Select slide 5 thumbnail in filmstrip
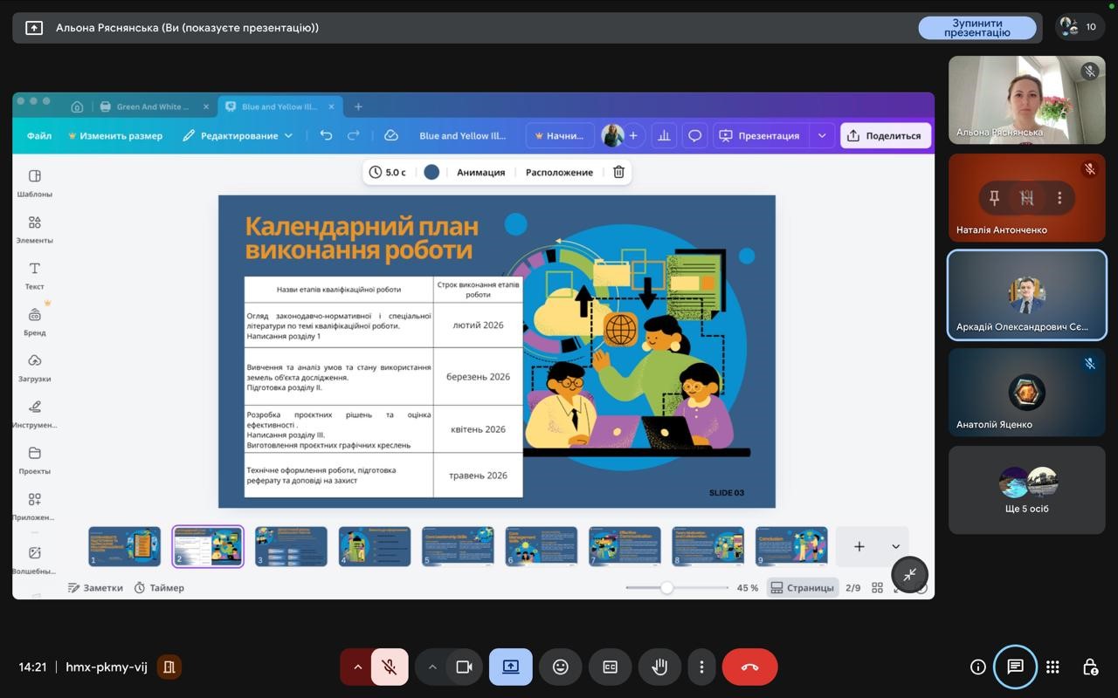The width and height of the screenshot is (1118, 698). pyautogui.click(x=458, y=546)
